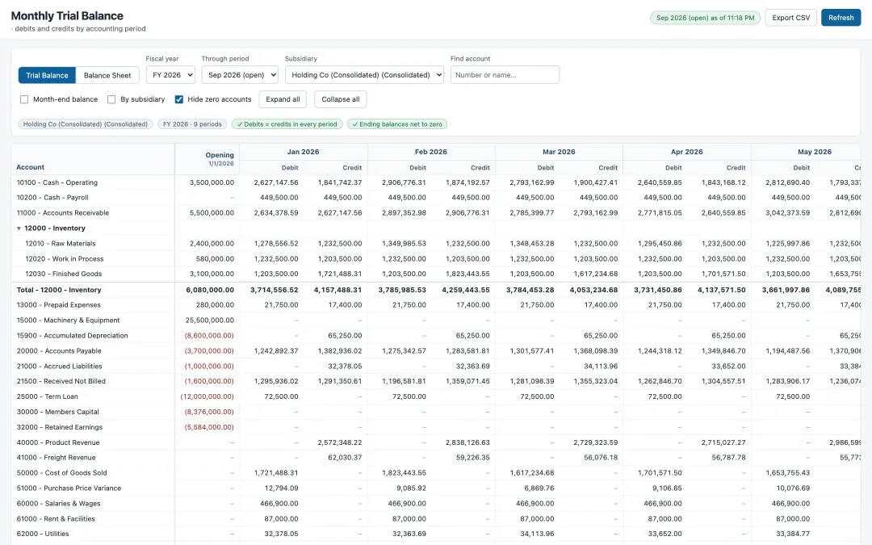Select the 10200 - Cash - Payroll row
Screen dimensions: 872x545
[436, 198]
